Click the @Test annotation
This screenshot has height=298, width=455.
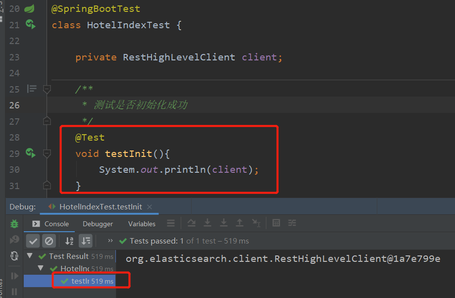pos(90,137)
